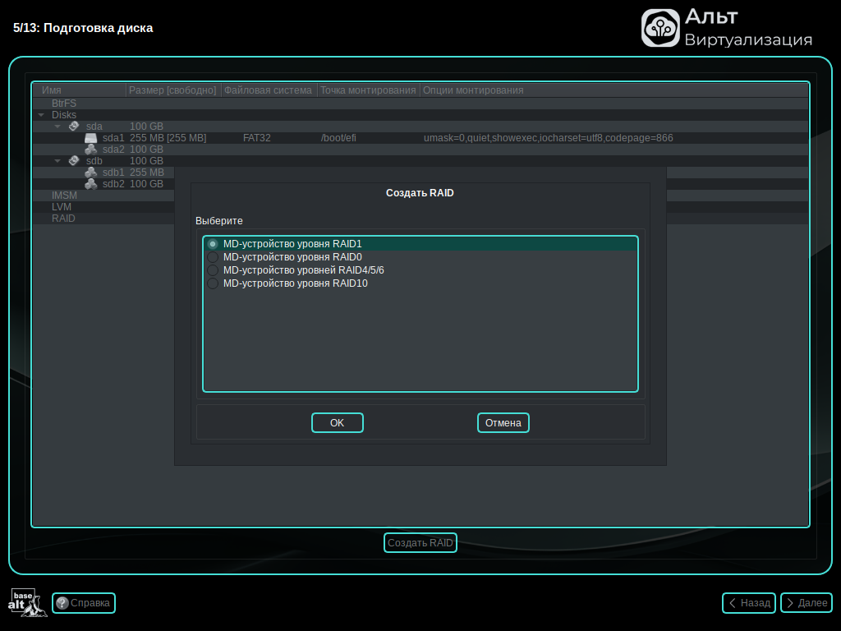Click the 5/13: Подготовка диска heading
Screen dimensions: 841x631
pos(83,28)
